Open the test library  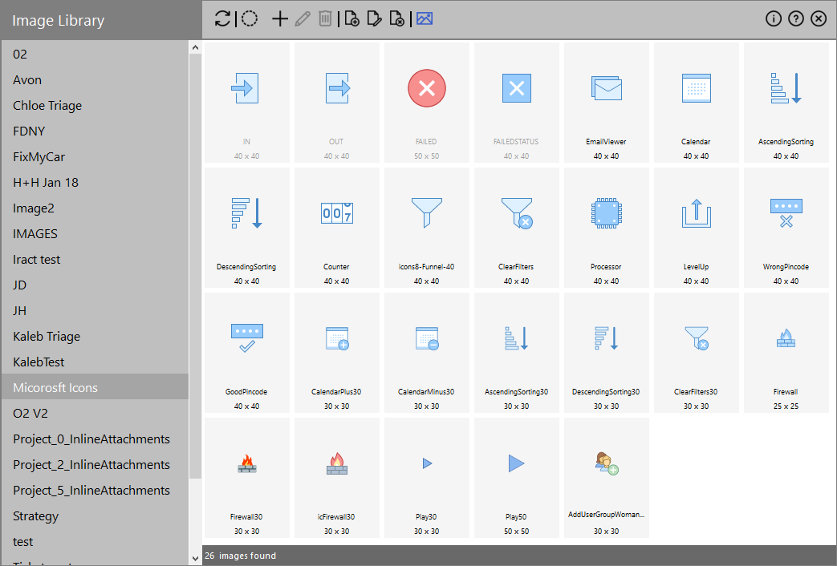[x=95, y=540]
